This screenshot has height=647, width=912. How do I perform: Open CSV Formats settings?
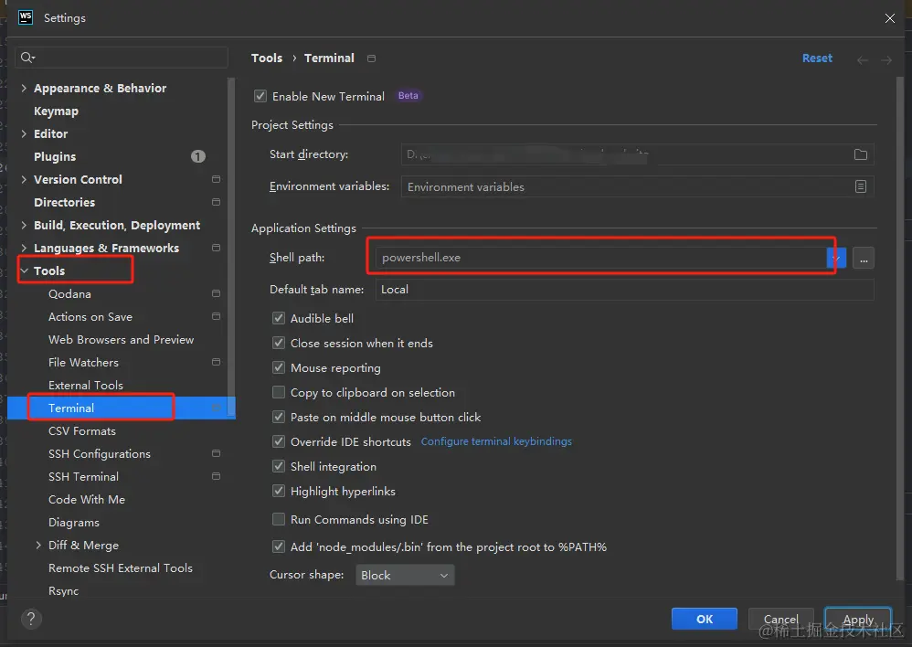(82, 430)
